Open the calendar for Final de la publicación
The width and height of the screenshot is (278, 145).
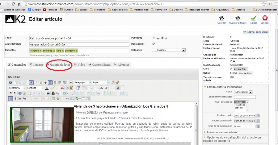coord(258,126)
